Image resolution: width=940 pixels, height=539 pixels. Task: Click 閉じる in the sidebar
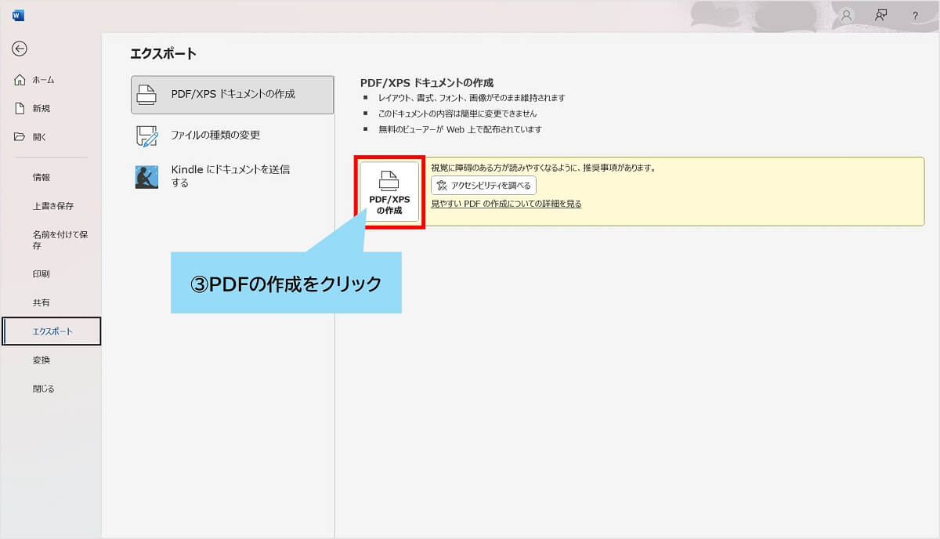43,389
